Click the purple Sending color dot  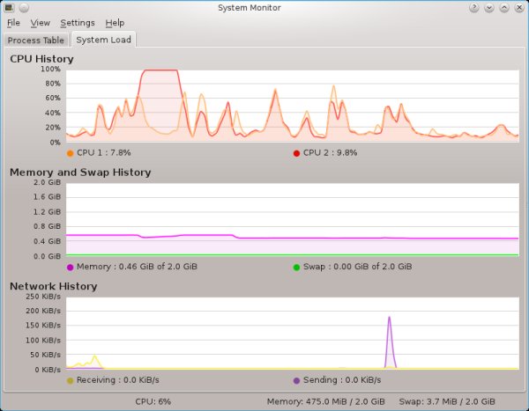coord(296,381)
